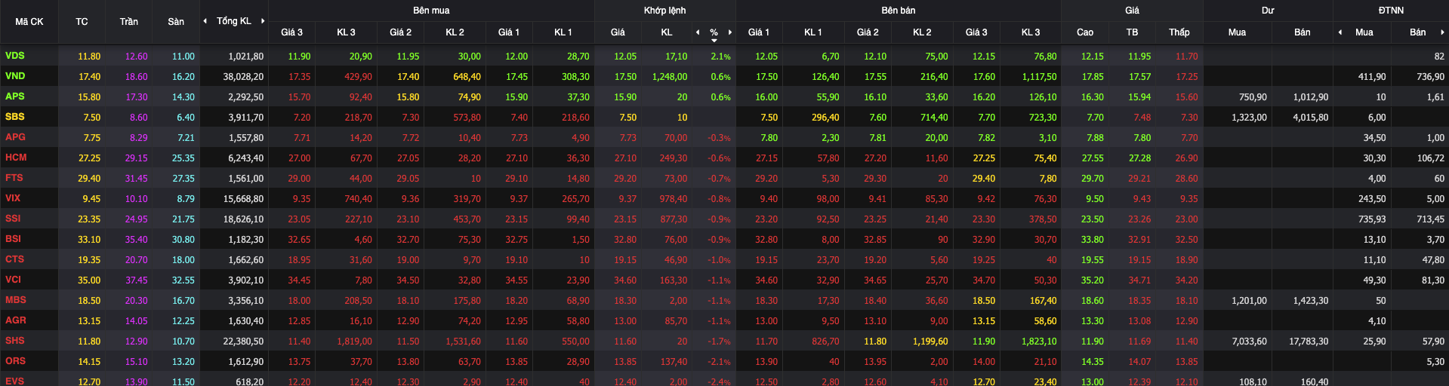Screen dimensions: 1449x386
Task: Open the VDS stock symbol
Action: (x=14, y=56)
